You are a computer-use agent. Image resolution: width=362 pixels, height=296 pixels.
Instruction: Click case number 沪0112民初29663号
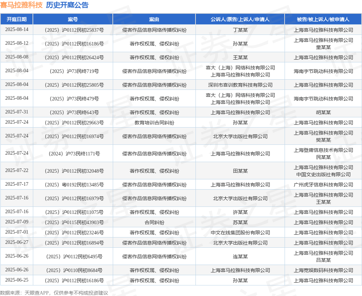coord(74,123)
